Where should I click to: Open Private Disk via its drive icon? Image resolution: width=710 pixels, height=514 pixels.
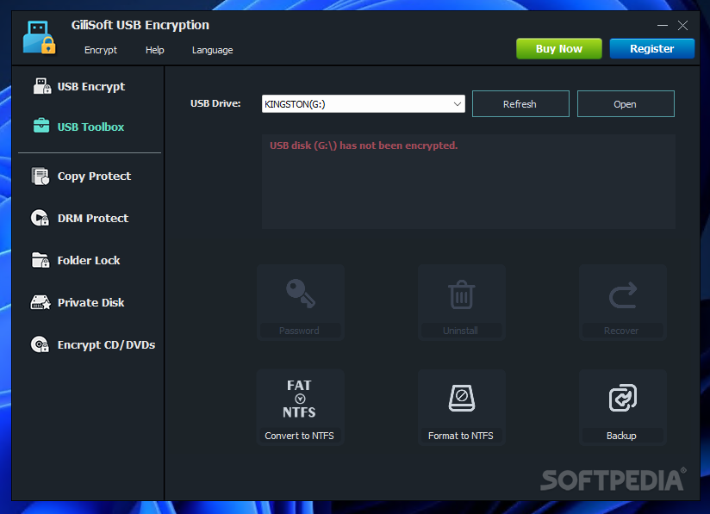click(40, 302)
